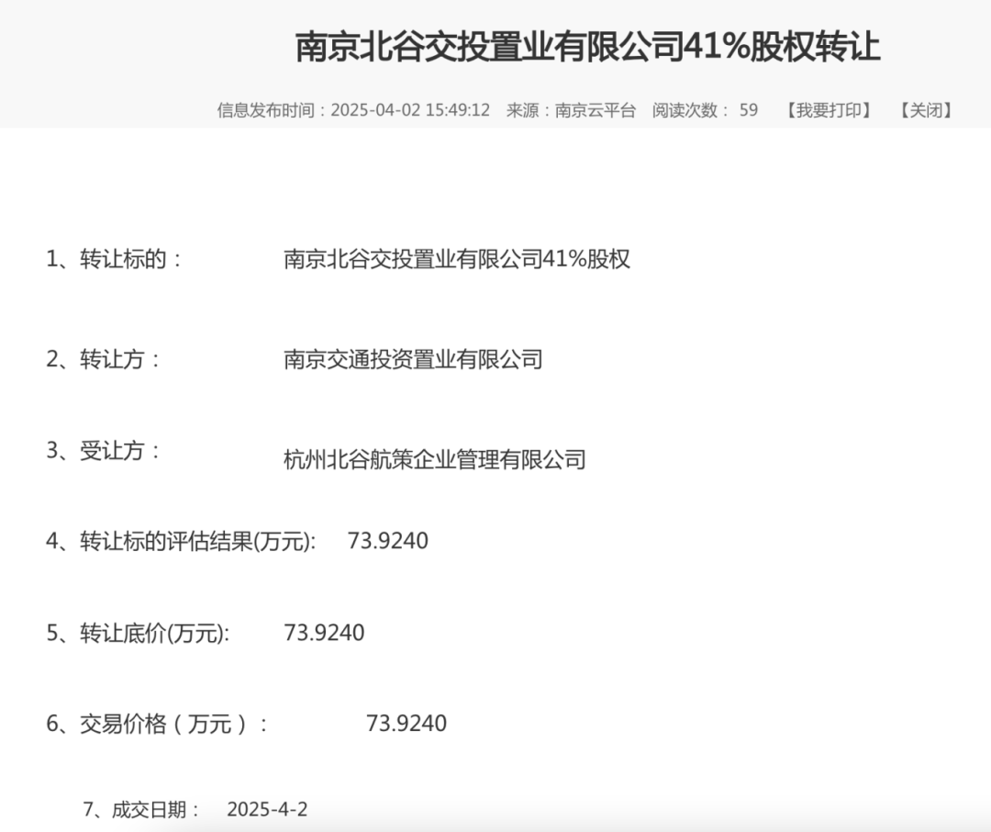
Task: Select value 南京北谷交投置业有限公司41%股权
Action: [x=457, y=259]
